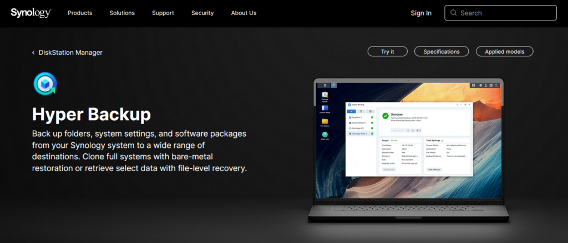Click the Hyper Backup description paragraph
568x243 pixels.
tap(139, 151)
